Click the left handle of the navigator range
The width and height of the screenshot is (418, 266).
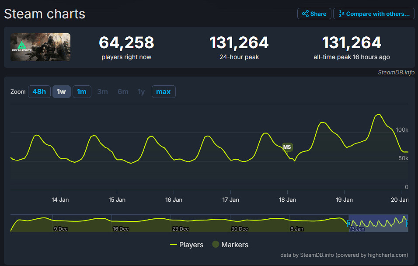coord(349,224)
